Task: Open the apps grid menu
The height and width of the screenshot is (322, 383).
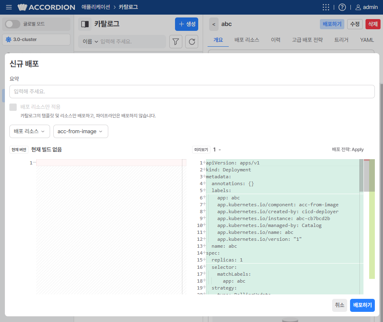Action: (x=326, y=7)
